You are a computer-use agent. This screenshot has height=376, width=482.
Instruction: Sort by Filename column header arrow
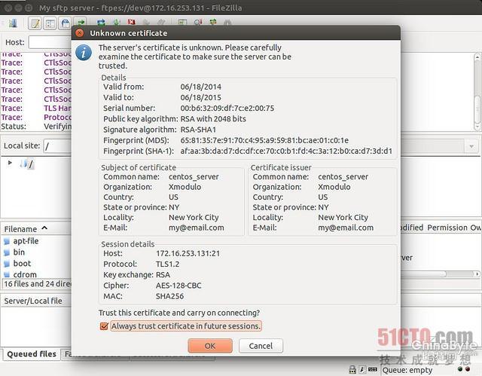pos(44,228)
